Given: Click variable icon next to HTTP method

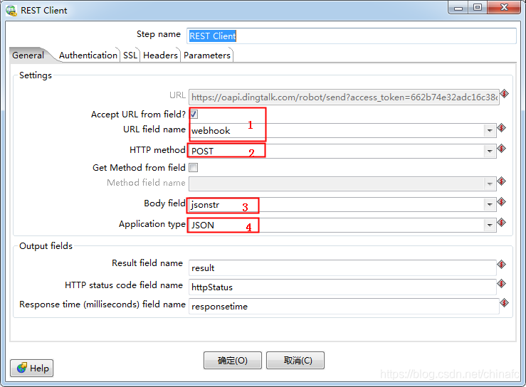Looking at the screenshot, I should tap(501, 149).
